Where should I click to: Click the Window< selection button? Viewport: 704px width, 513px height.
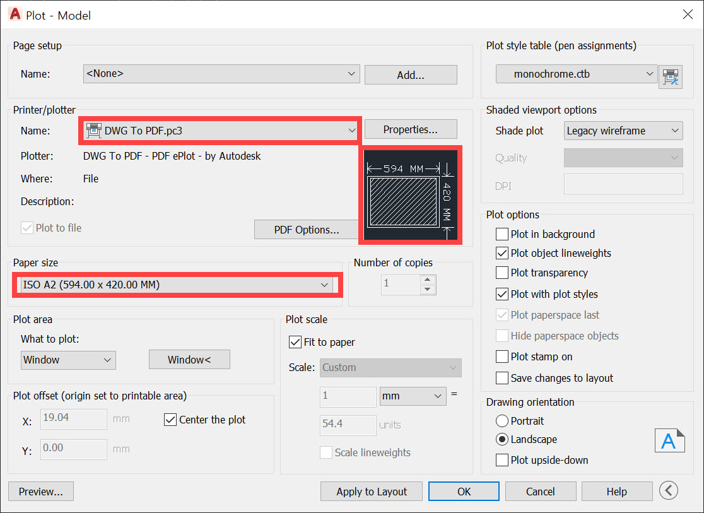189,360
